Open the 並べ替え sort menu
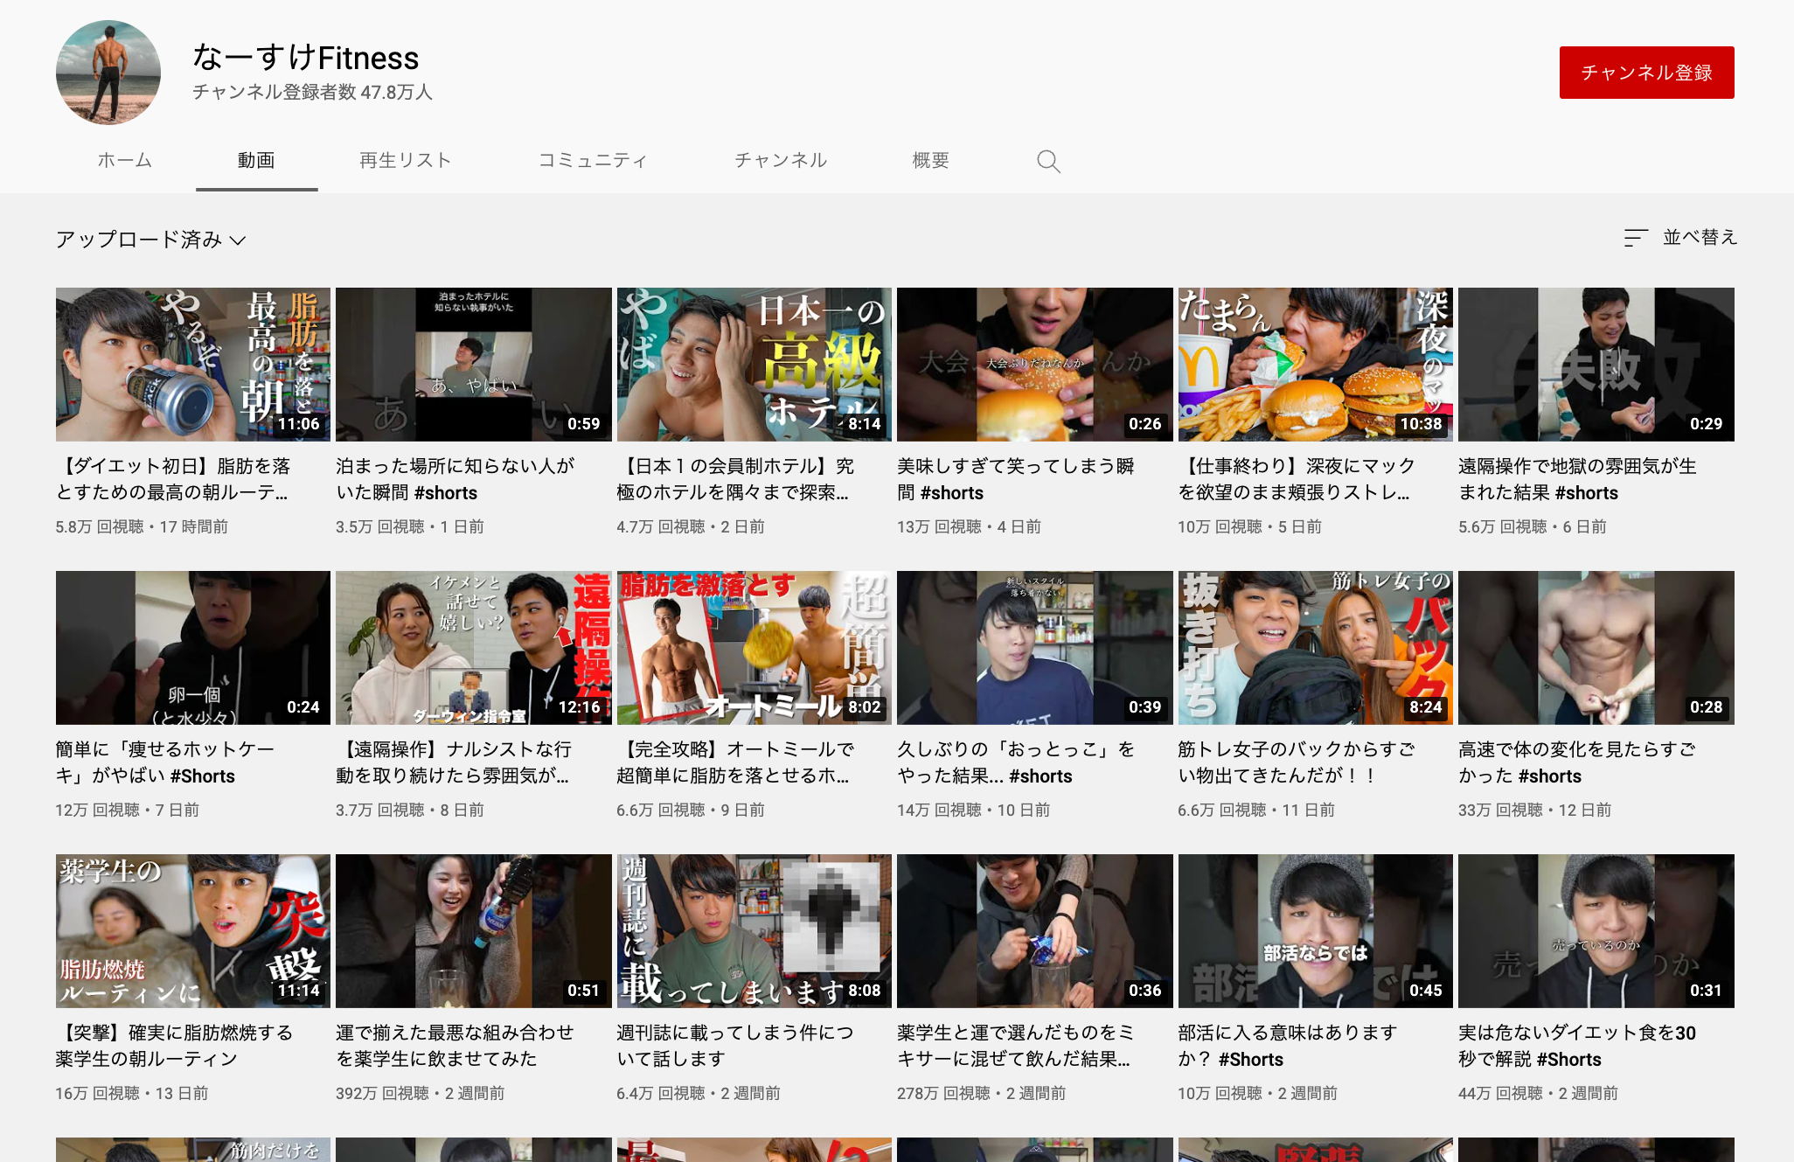This screenshot has height=1162, width=1794. click(x=1680, y=238)
